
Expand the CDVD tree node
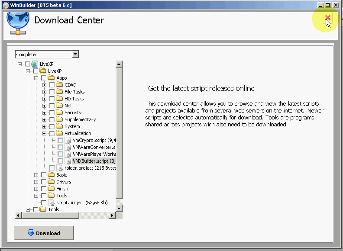point(45,85)
